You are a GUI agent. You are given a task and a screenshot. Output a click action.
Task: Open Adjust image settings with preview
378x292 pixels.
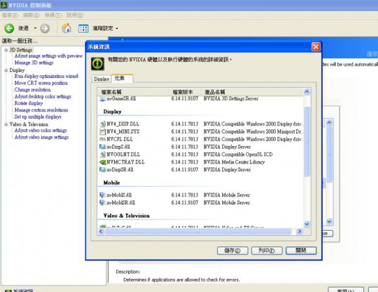point(48,56)
